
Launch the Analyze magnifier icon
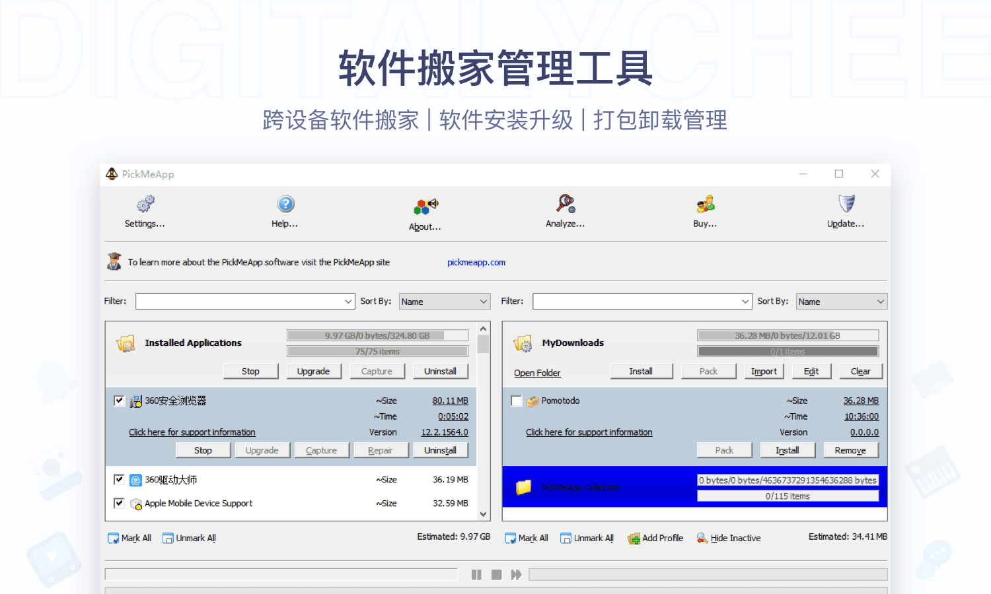click(x=566, y=204)
